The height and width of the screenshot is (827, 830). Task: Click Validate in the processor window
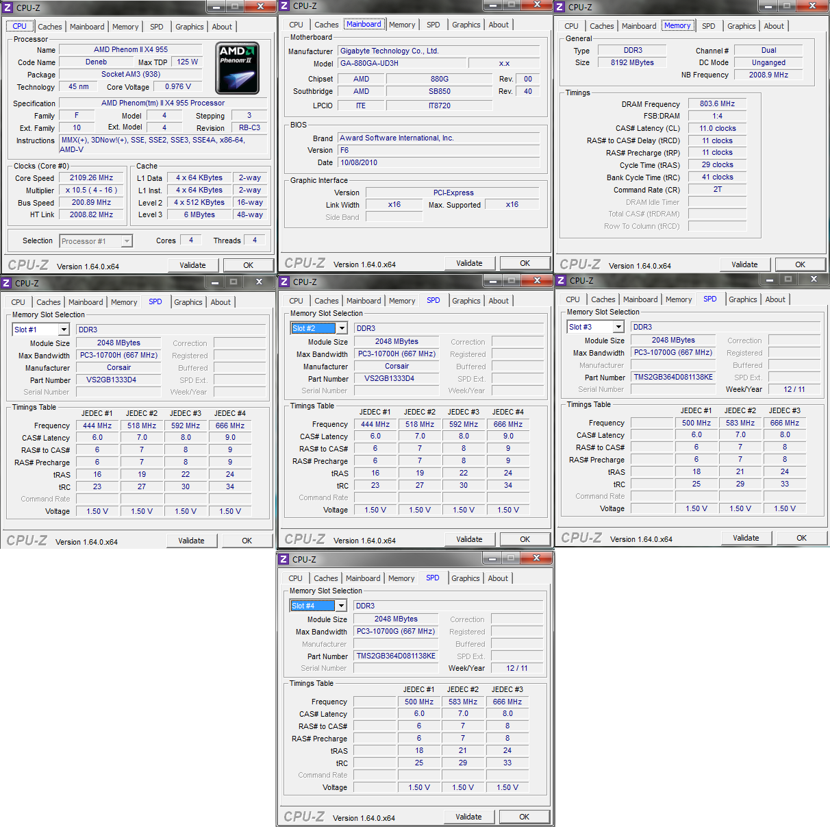tap(192, 265)
